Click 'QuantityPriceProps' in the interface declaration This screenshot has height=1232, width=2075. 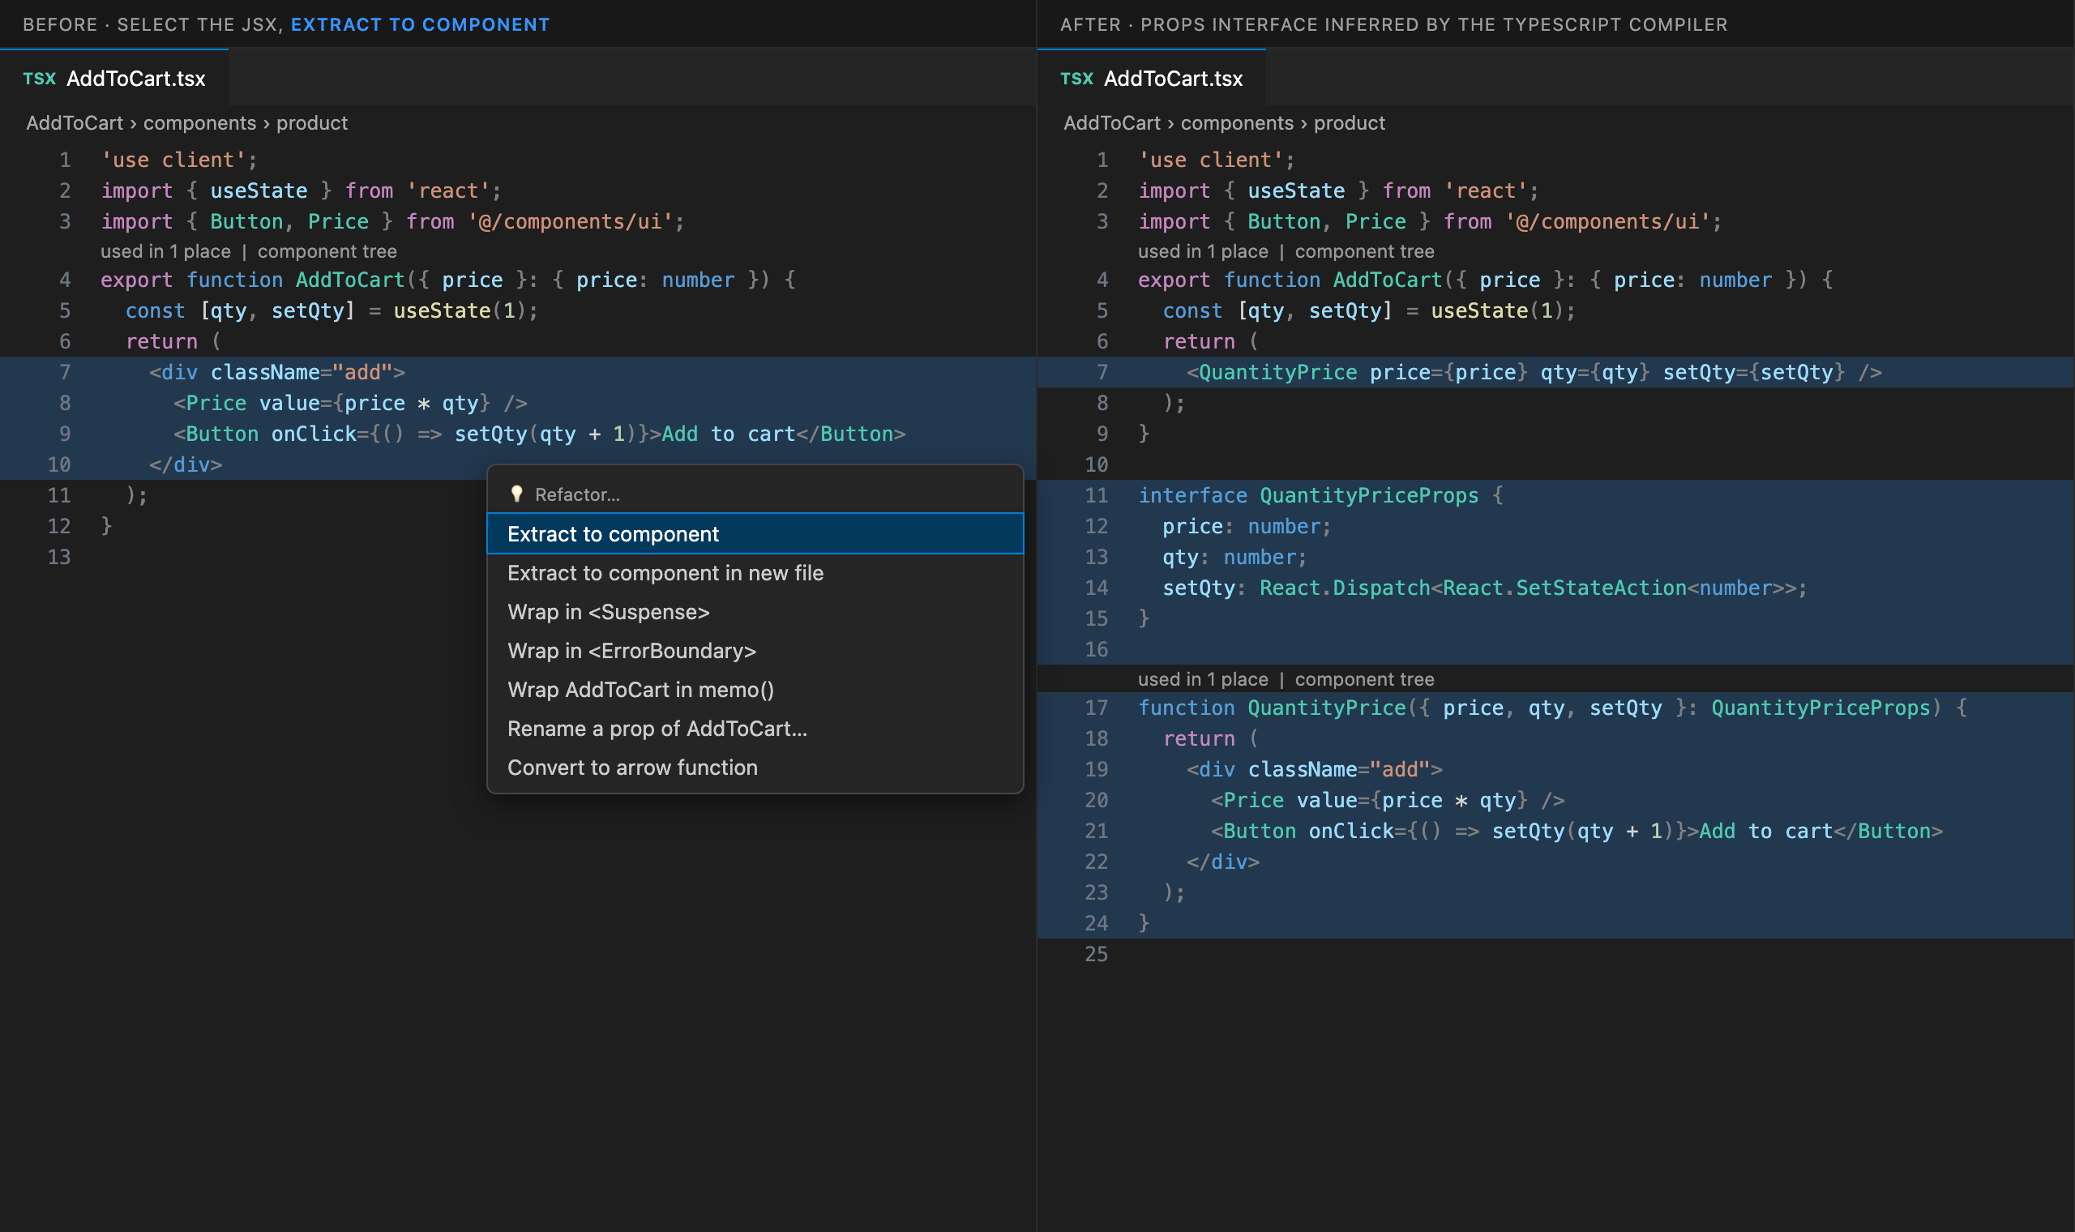coord(1370,495)
